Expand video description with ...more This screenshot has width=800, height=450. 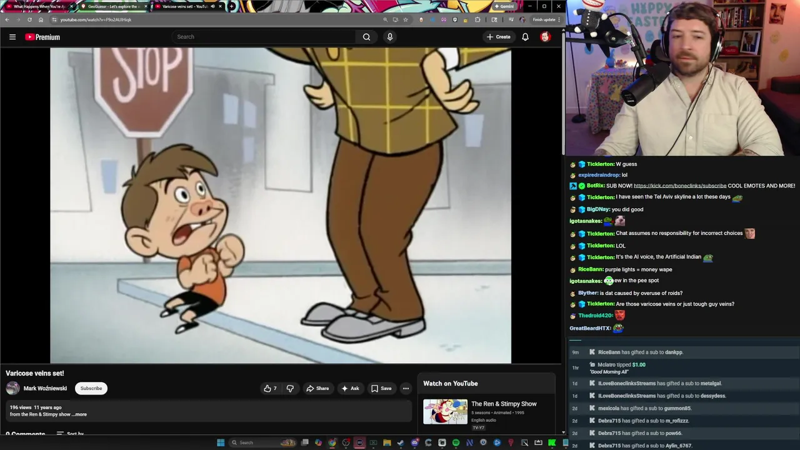tap(80, 414)
